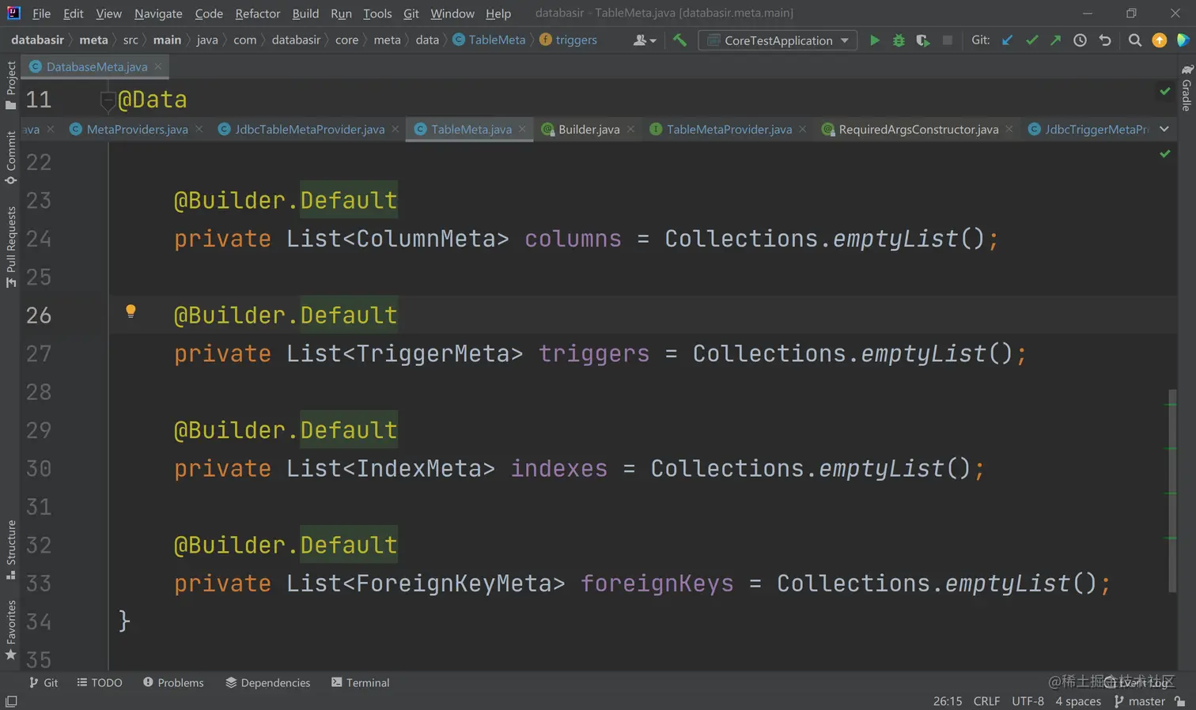Open the Project tool window

(11, 85)
